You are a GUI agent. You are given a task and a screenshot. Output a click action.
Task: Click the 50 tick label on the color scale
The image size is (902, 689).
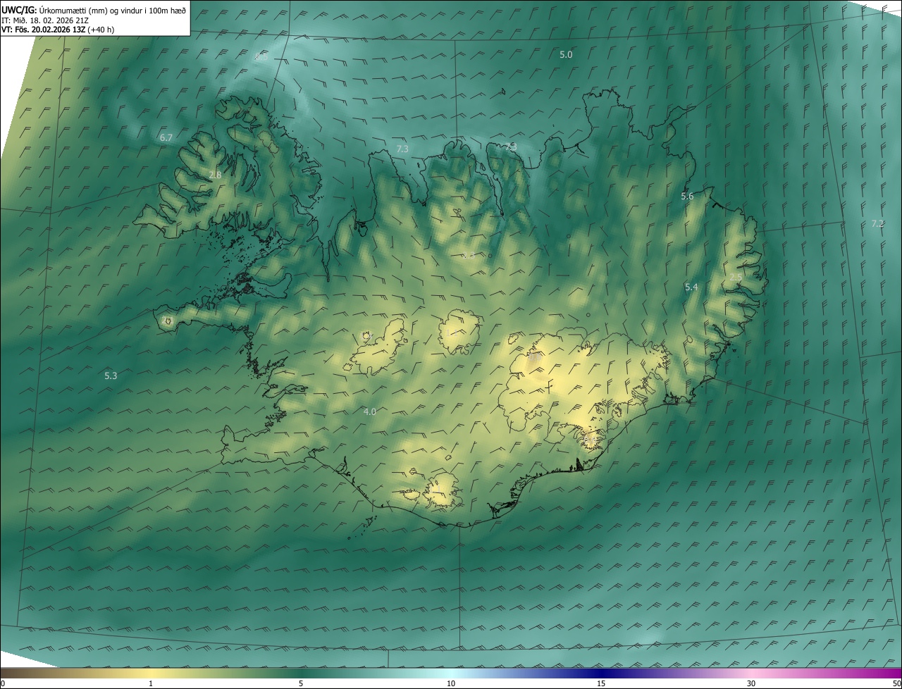[x=896, y=683]
